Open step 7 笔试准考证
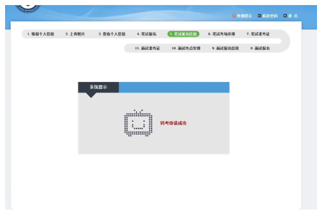Viewport: 323px width, 216px height. pos(258,34)
